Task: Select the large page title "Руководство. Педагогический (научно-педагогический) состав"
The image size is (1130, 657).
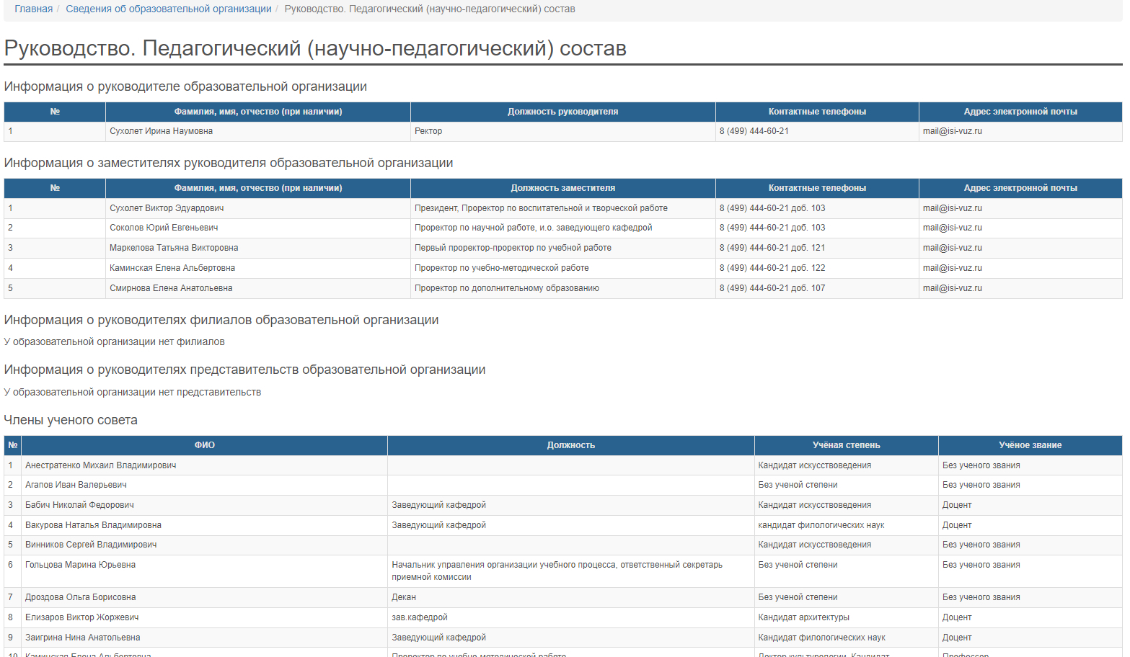Action: click(x=315, y=48)
